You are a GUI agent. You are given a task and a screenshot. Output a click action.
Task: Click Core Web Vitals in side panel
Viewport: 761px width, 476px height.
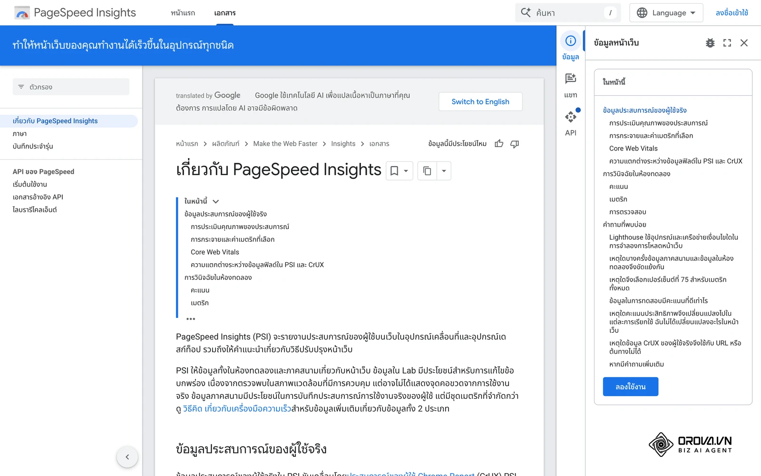634,149
